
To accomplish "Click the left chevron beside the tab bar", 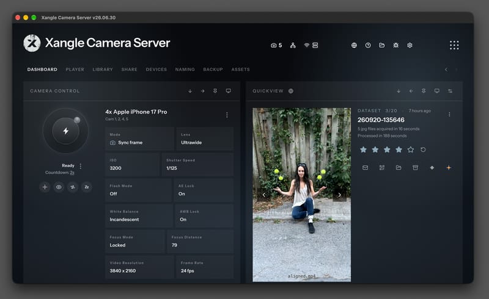I will pos(446,70).
